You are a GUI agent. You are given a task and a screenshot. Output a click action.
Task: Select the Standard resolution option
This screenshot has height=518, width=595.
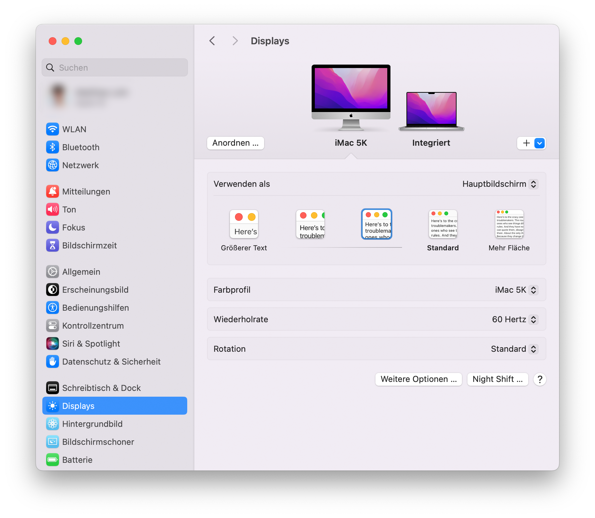tap(443, 230)
